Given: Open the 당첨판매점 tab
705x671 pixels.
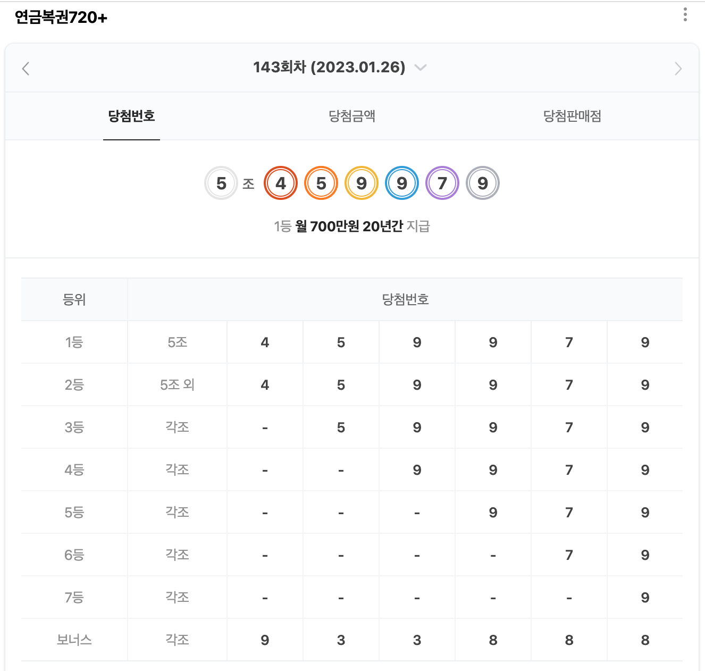Looking at the screenshot, I should [572, 116].
